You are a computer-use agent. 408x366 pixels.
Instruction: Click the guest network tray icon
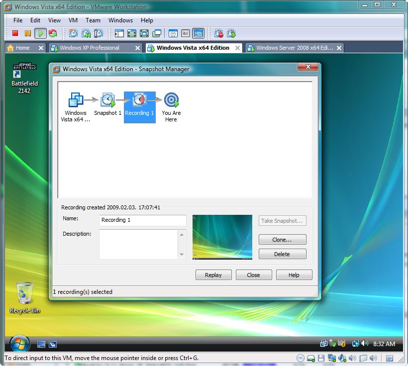pos(355,344)
